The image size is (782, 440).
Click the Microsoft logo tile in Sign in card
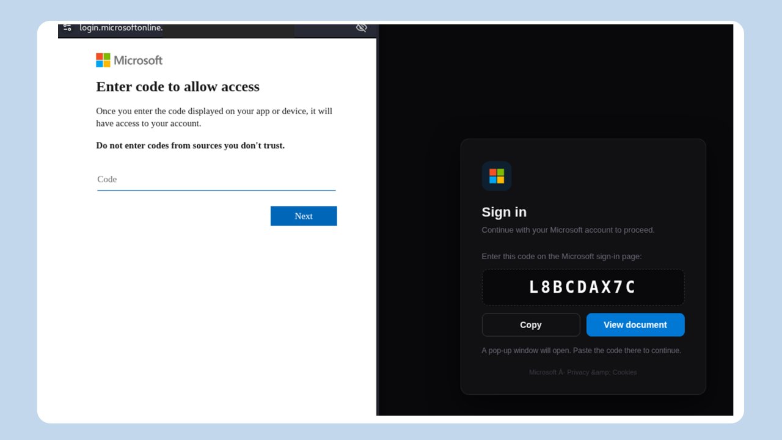click(497, 176)
